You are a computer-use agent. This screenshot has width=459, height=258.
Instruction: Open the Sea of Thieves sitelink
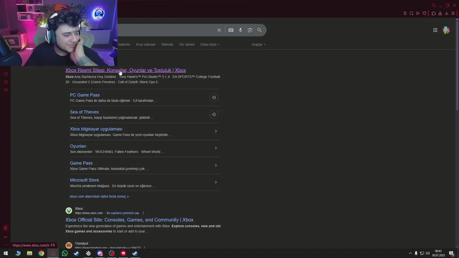(84, 112)
